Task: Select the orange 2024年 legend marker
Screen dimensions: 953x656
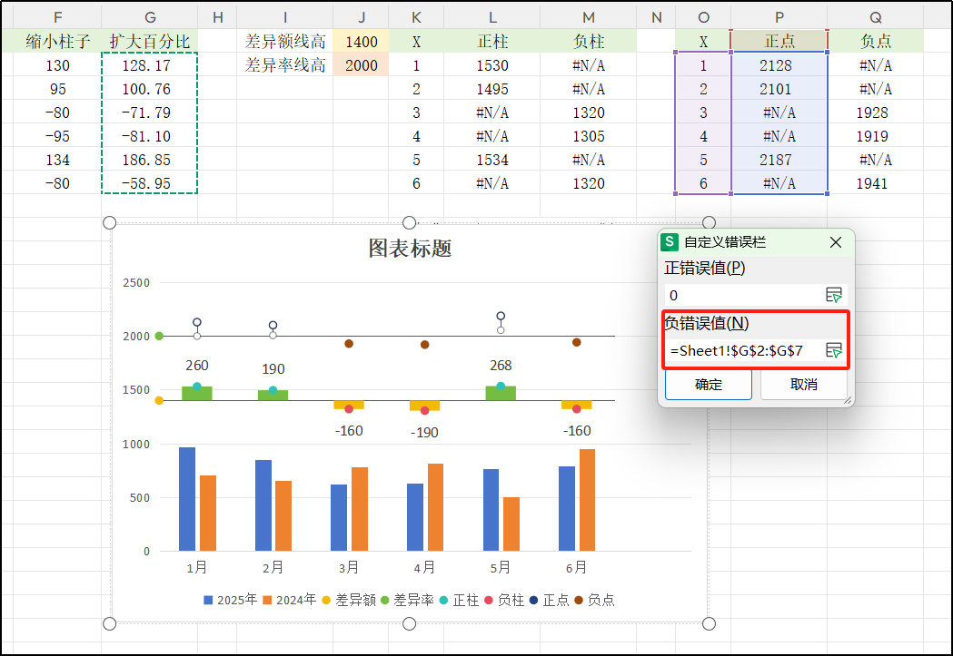Action: 265,600
